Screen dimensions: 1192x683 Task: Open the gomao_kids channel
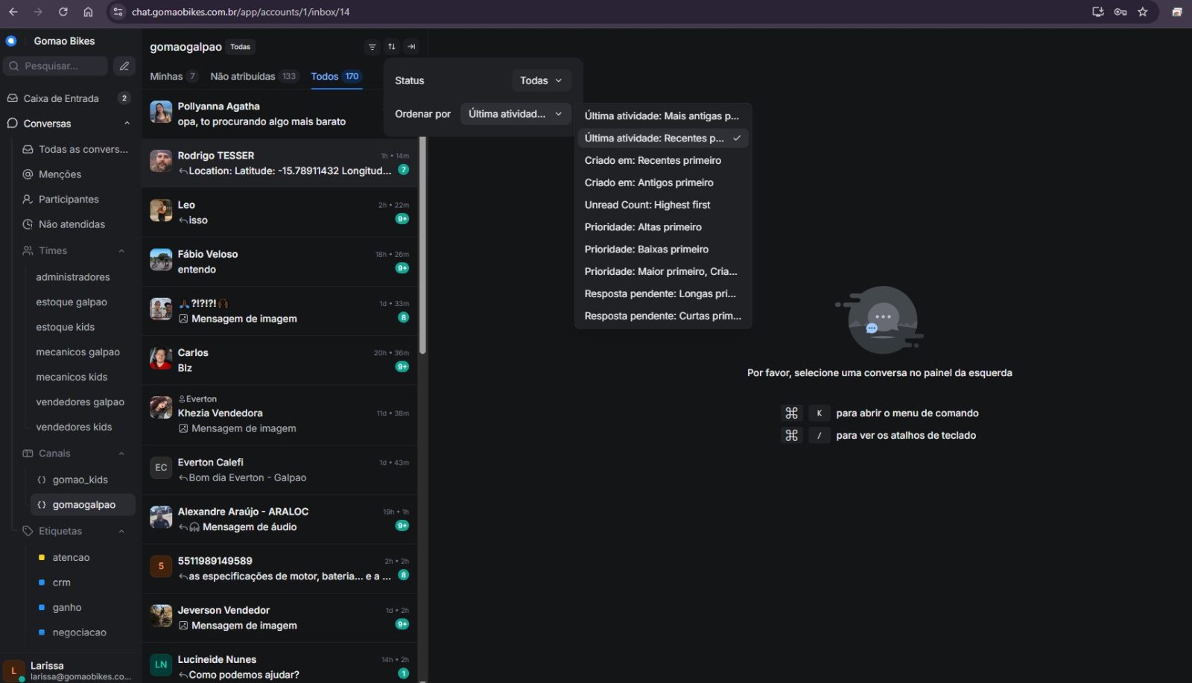point(83,480)
